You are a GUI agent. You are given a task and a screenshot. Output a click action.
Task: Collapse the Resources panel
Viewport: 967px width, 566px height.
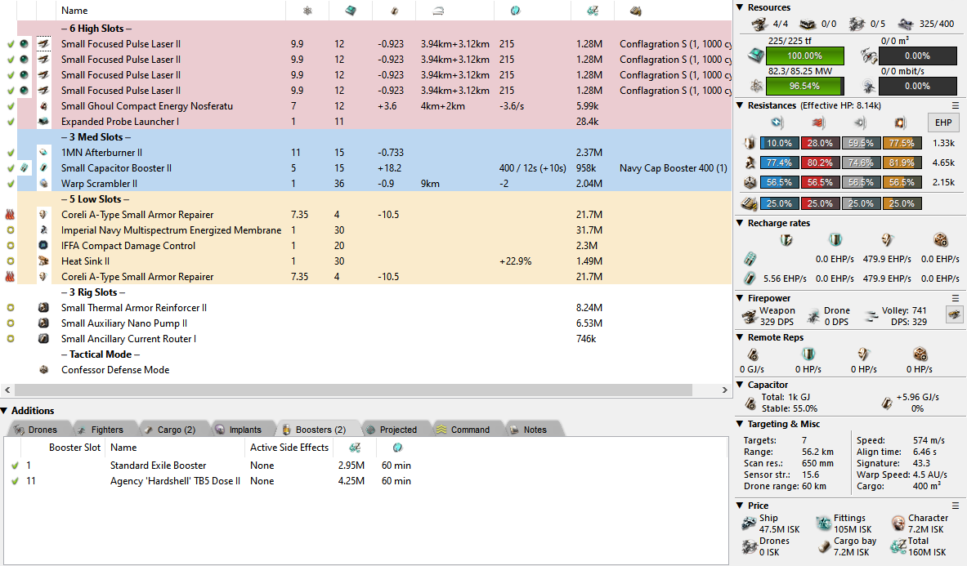[x=740, y=7]
